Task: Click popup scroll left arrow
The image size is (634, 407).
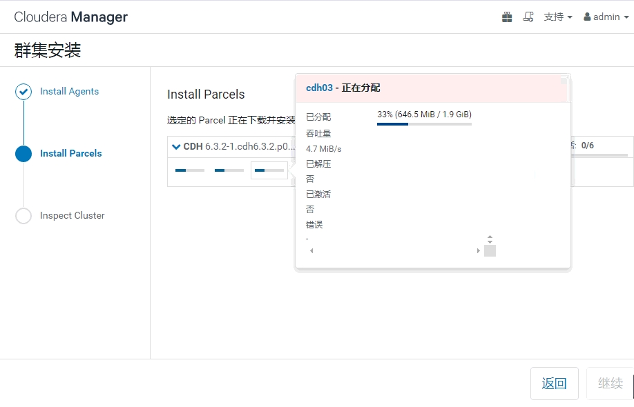Action: (x=311, y=250)
